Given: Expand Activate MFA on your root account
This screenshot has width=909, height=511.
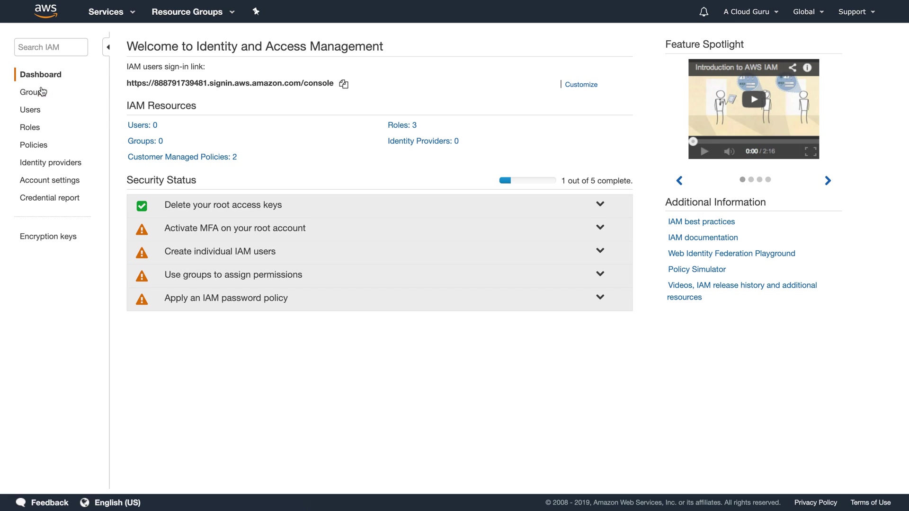Looking at the screenshot, I should (x=600, y=228).
